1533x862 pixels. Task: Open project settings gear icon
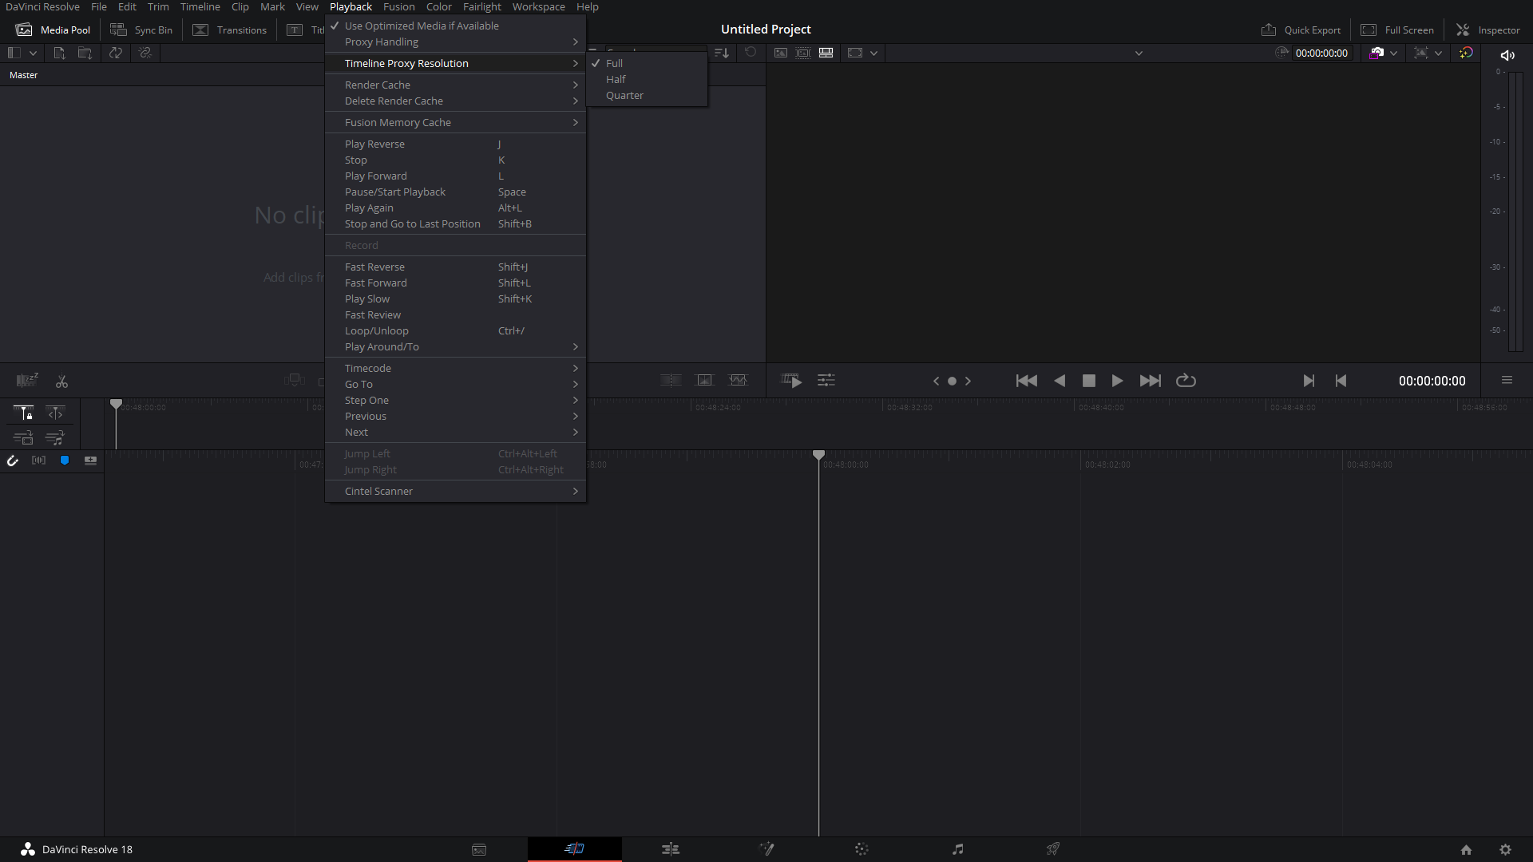pyautogui.click(x=1505, y=850)
